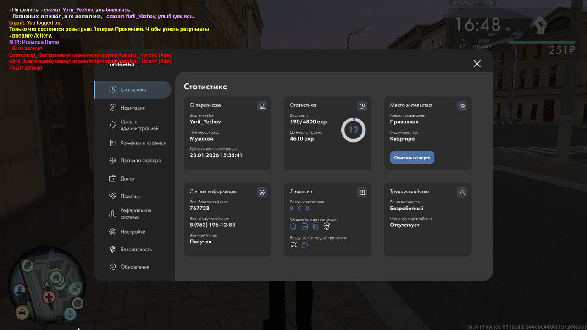Click license category D
This screenshot has width=587, height=330.
click(x=308, y=209)
